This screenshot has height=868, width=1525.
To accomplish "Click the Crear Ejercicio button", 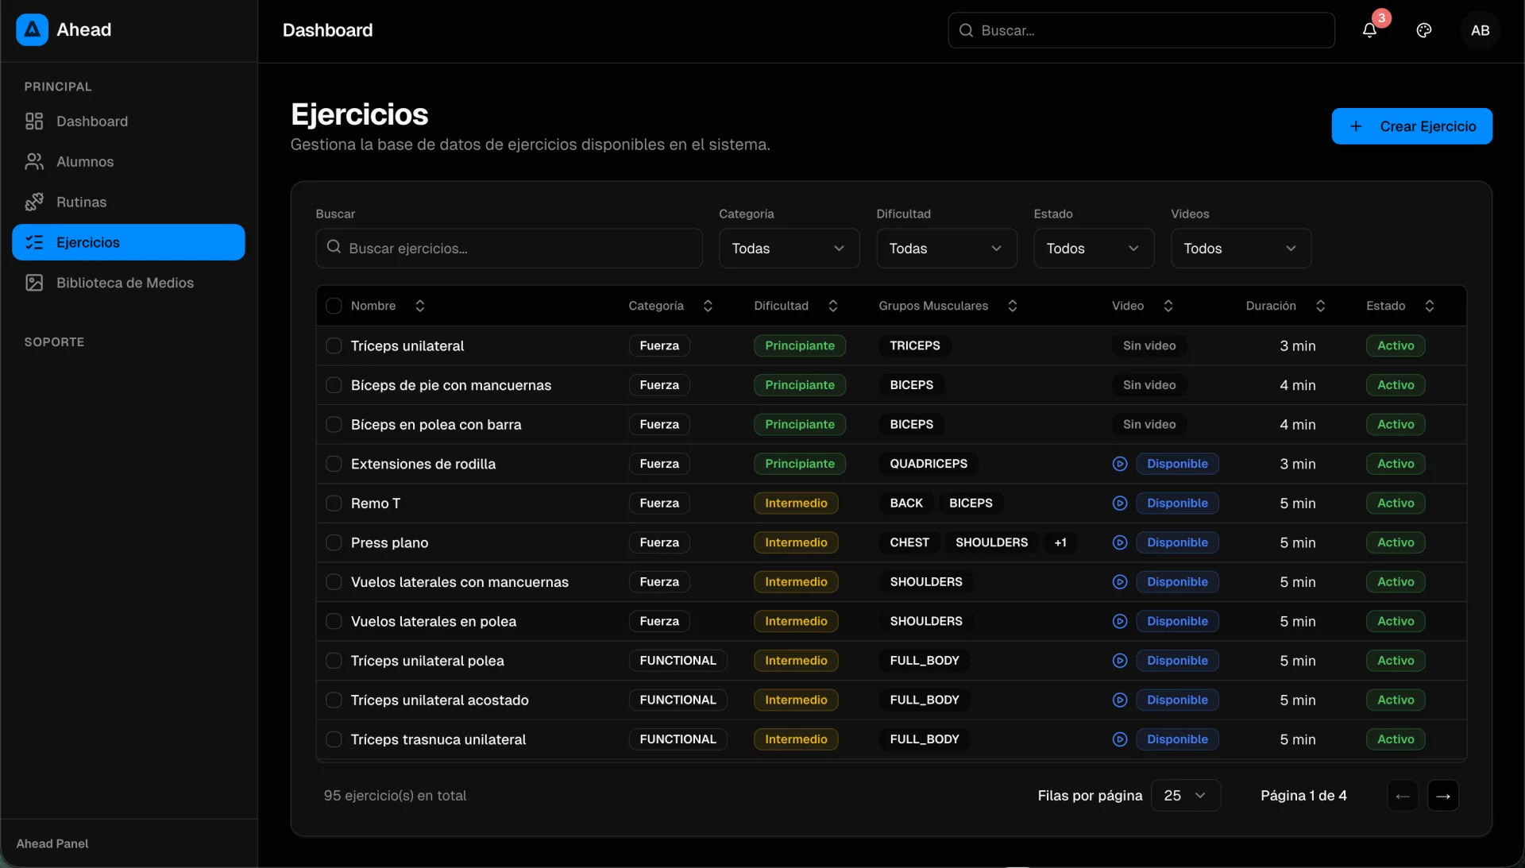I will coord(1413,126).
